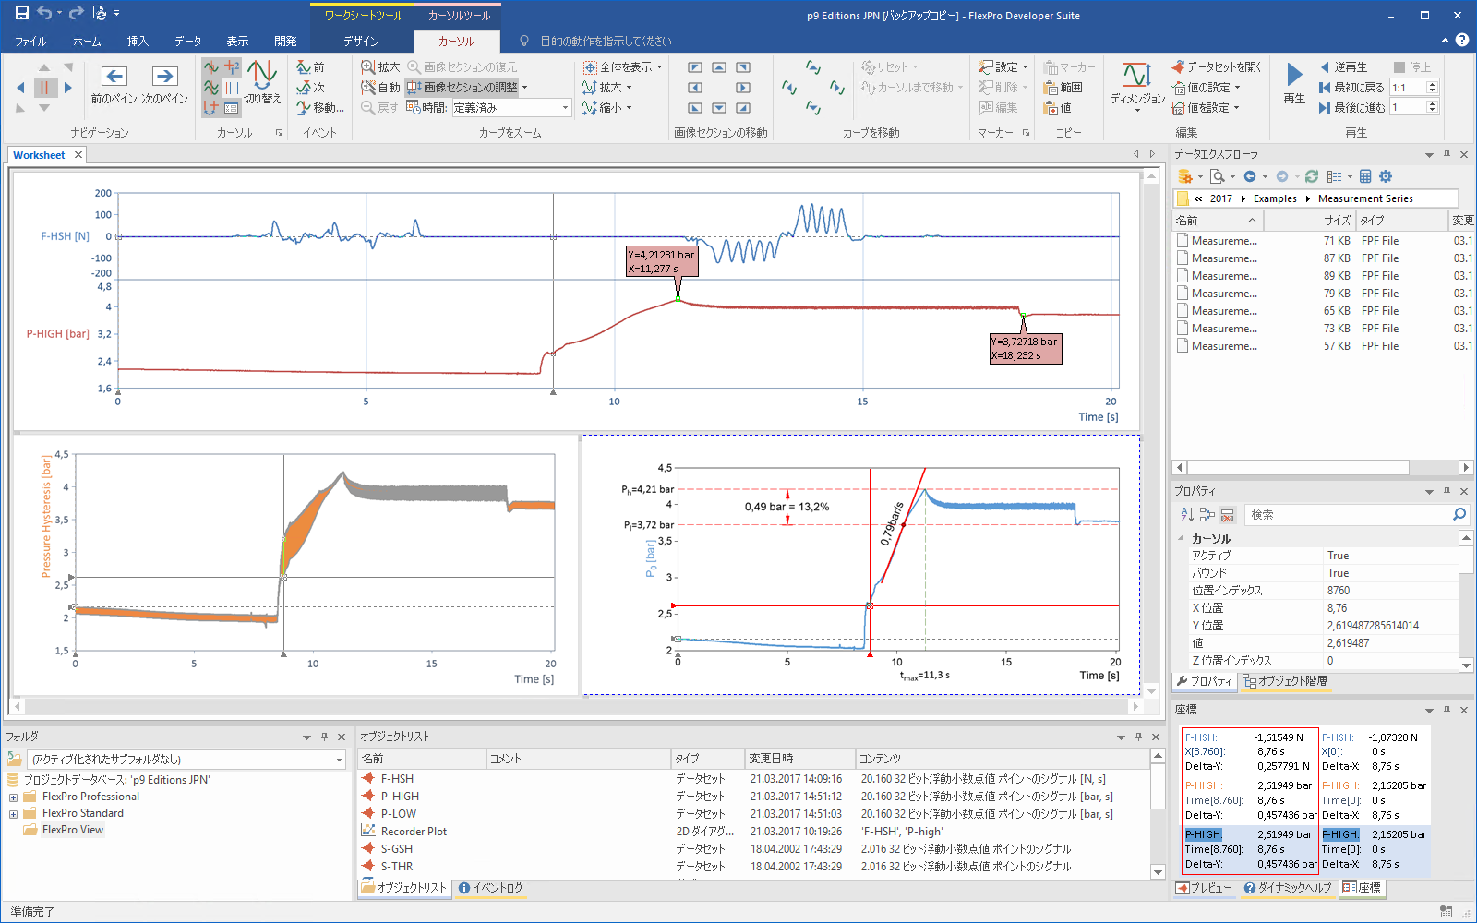
Task: Show entire curve with 全体を表示
Action: click(x=618, y=67)
